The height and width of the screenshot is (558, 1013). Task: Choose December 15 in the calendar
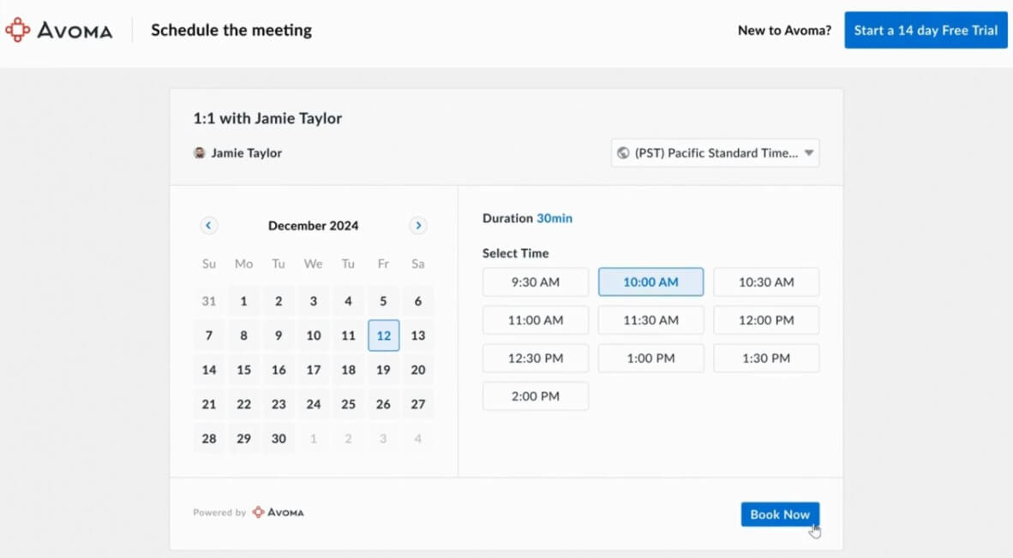243,370
